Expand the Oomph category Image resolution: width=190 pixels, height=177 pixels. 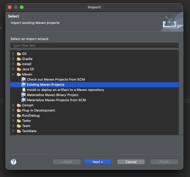click(x=13, y=105)
